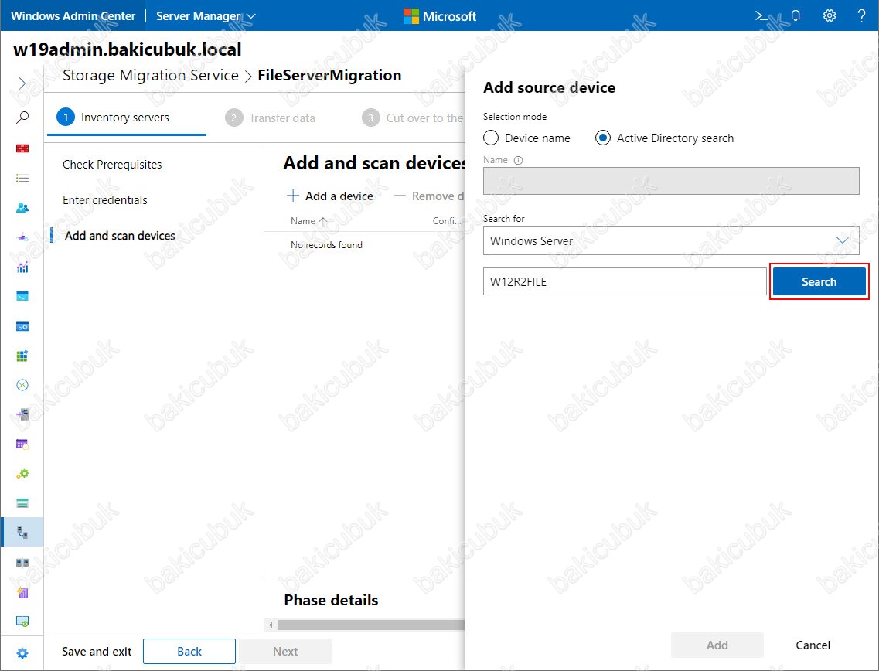Click Save and exit
This screenshot has width=879, height=671.
point(97,652)
